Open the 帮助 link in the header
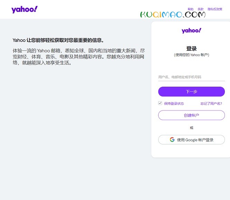Screen dimensions: 230x200 191,9
